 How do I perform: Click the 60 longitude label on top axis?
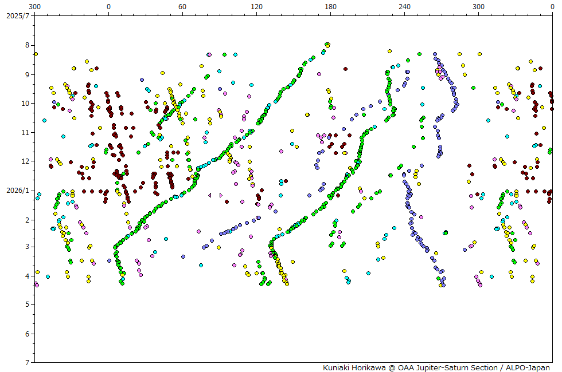click(182, 6)
